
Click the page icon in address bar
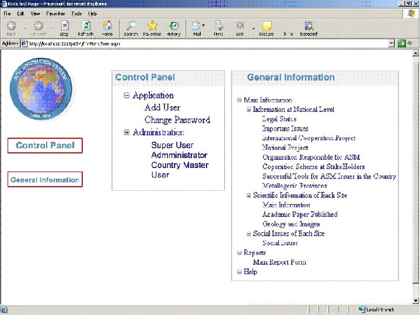click(x=24, y=43)
